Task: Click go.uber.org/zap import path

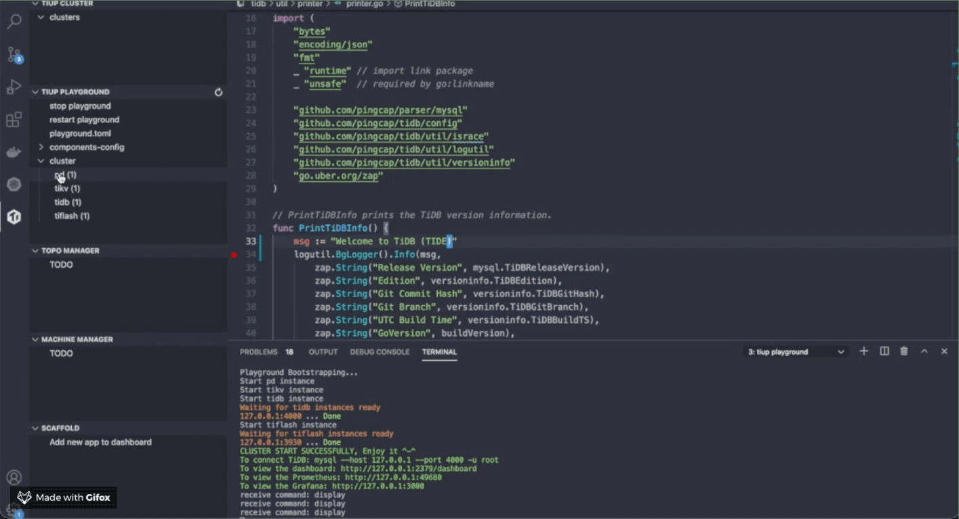Action: tap(338, 176)
